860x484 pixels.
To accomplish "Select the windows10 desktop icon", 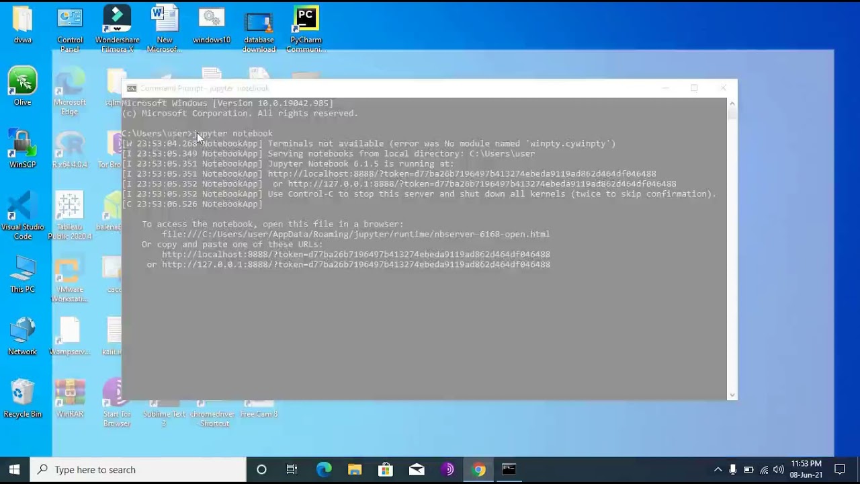I will coord(212,26).
